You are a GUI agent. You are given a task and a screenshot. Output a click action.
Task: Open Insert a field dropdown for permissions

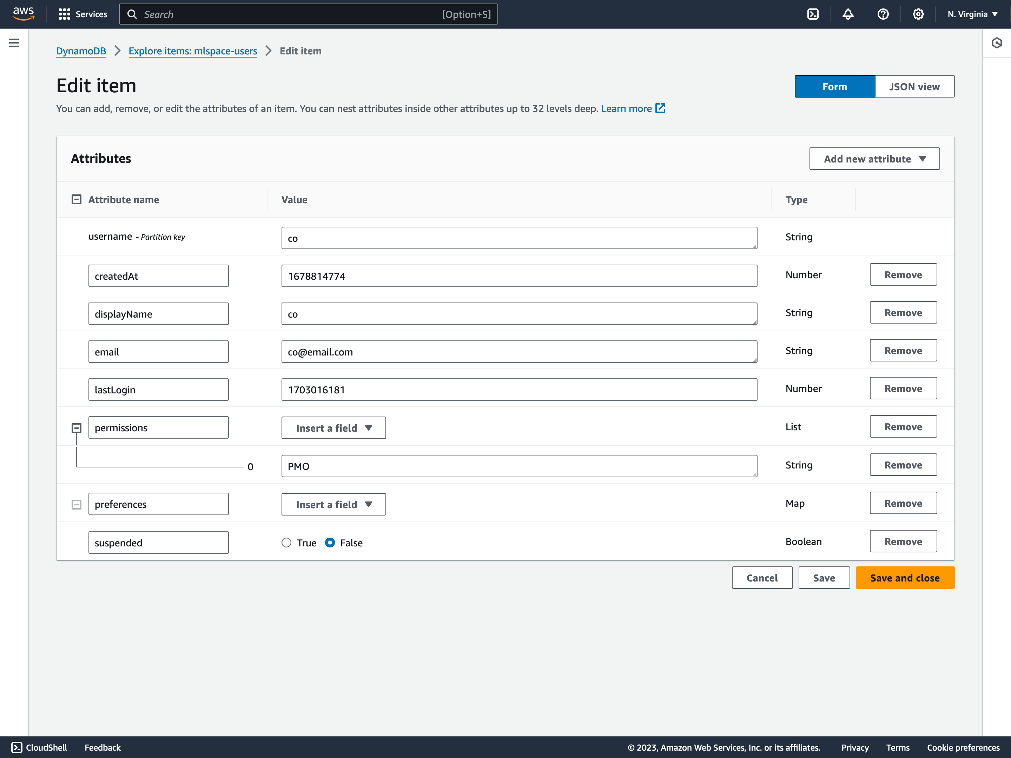333,427
